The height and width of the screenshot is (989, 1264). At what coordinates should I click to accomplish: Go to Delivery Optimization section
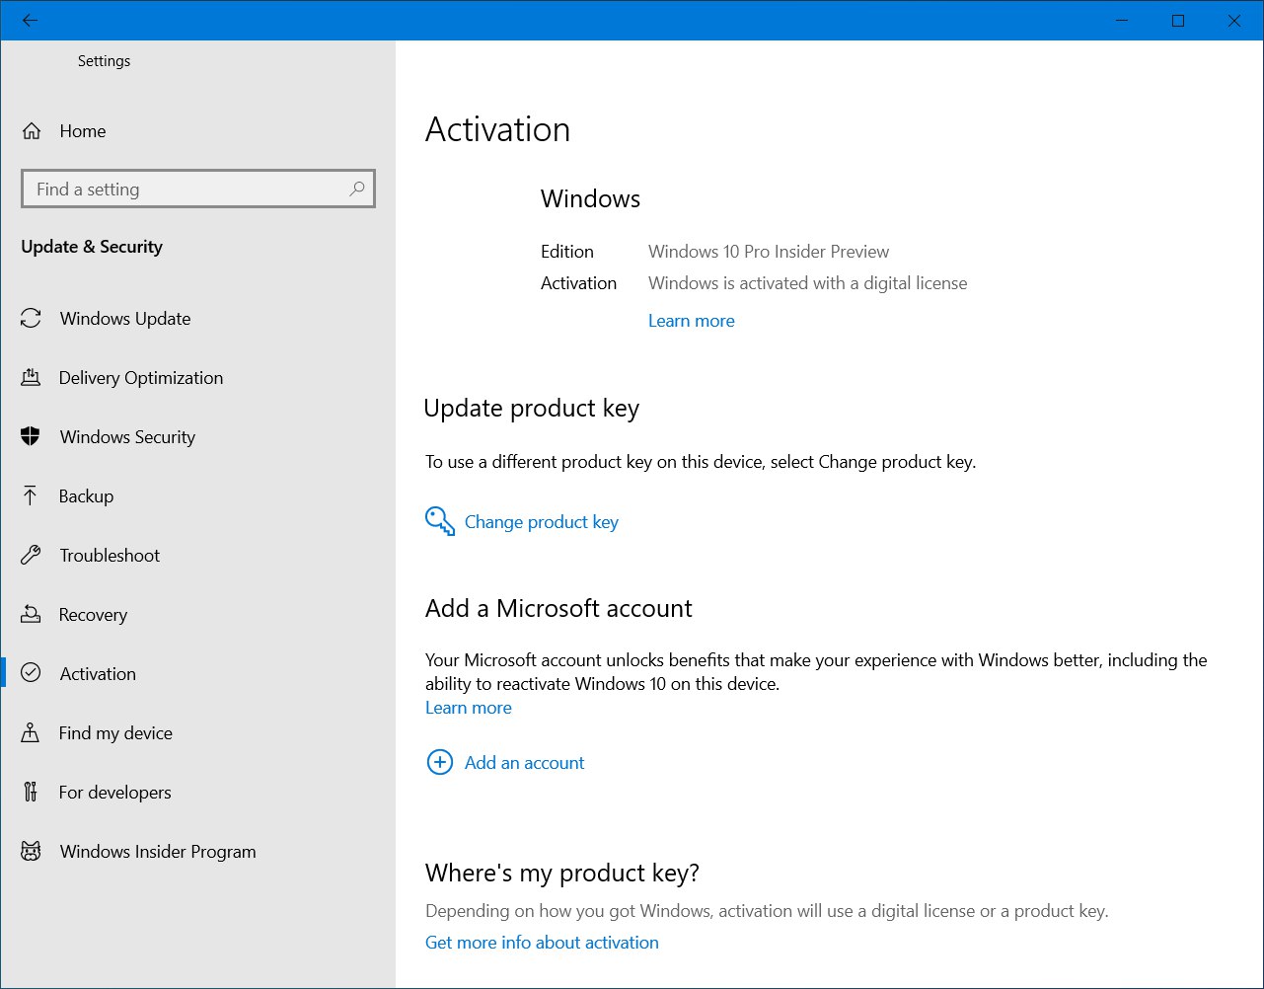coord(197,377)
